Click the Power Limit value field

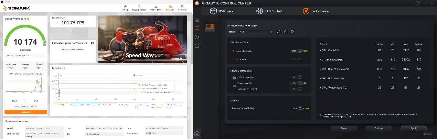click(x=294, y=83)
